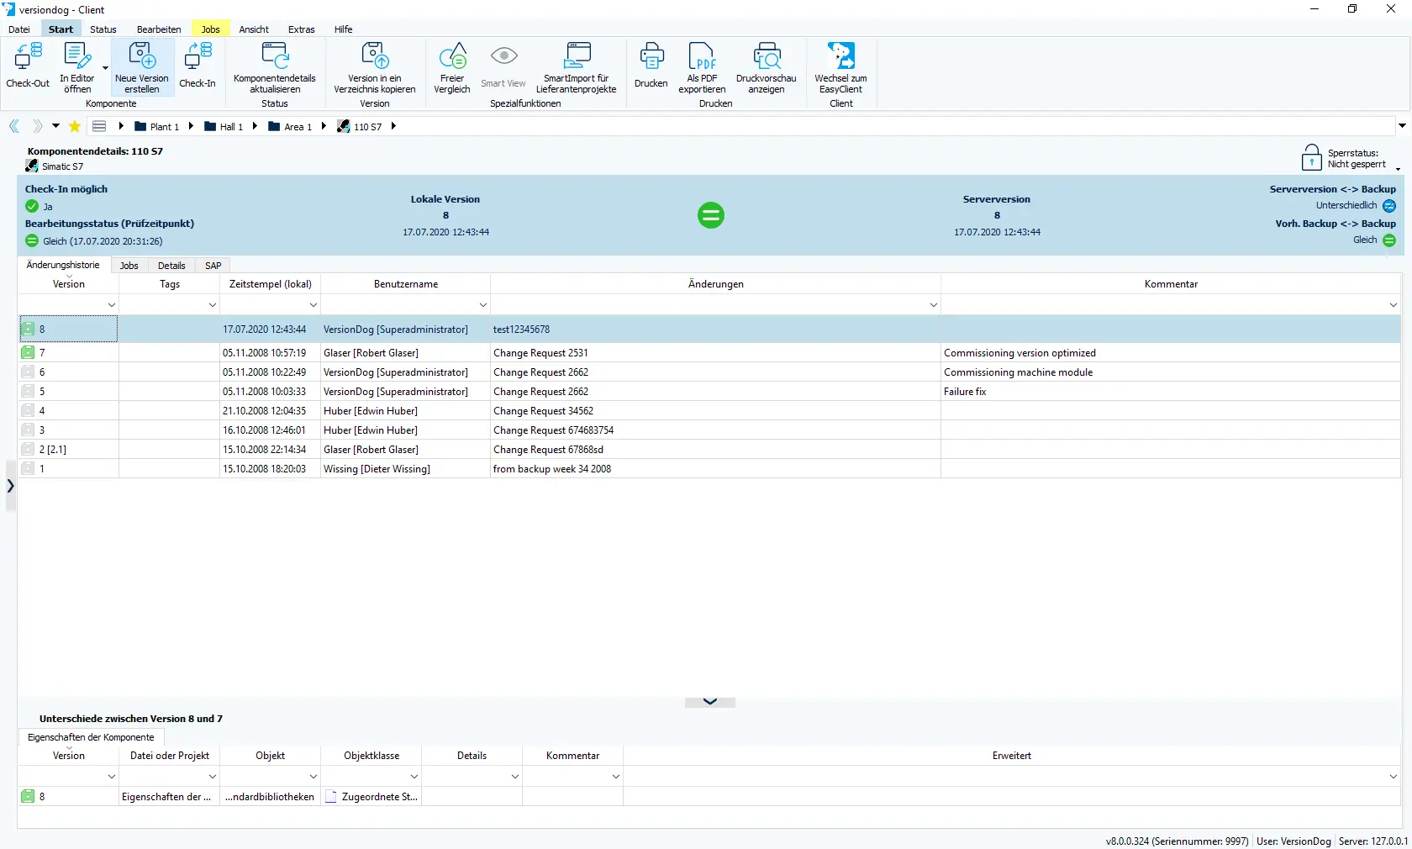Click the favorites star icon

(75, 126)
